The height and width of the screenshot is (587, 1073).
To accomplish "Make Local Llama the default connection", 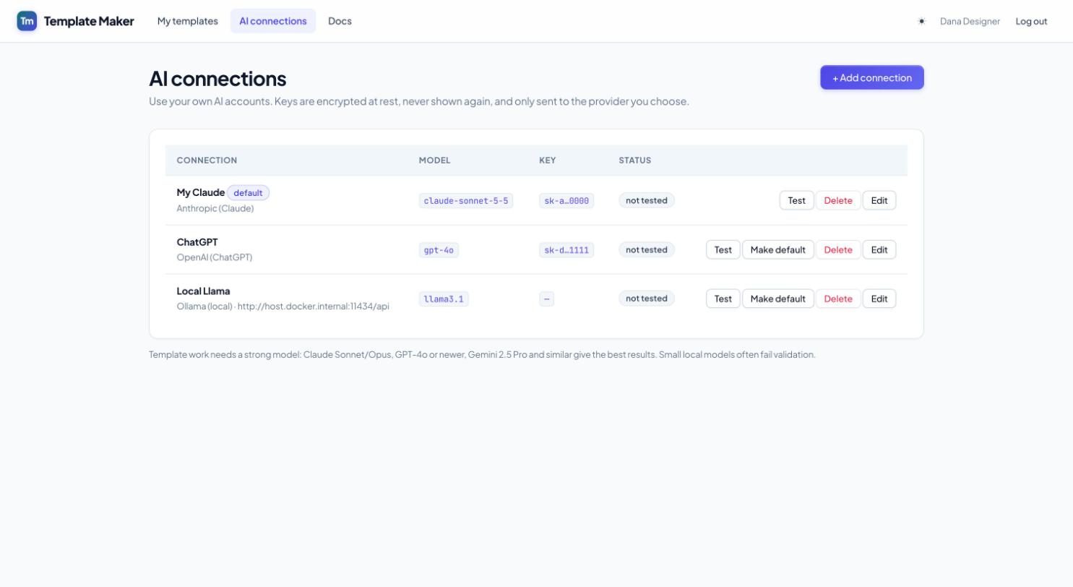I will tap(778, 299).
